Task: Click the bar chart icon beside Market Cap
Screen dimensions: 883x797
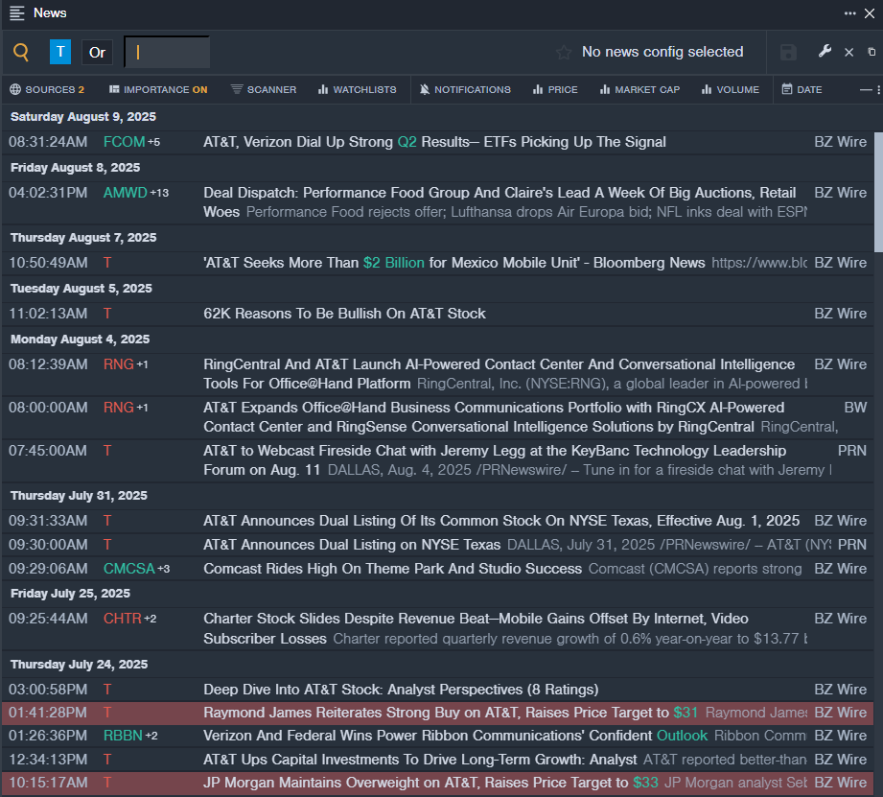Action: coord(605,89)
